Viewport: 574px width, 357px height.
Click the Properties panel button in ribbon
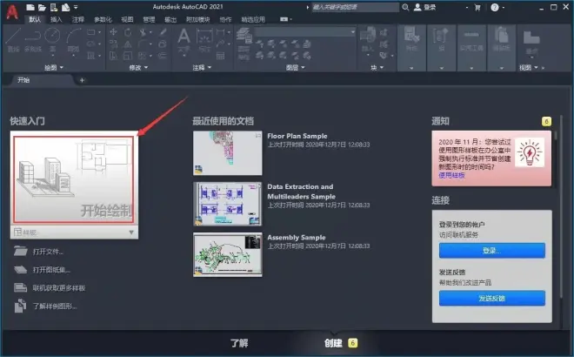click(x=411, y=48)
